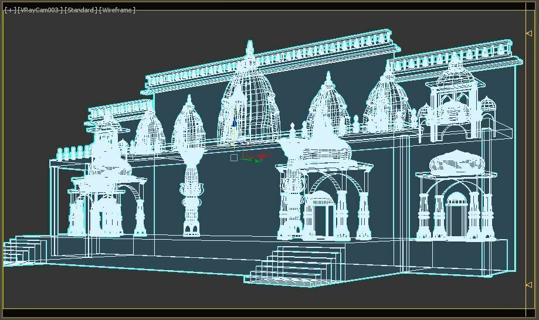
Task: Select the red X-axis gizmo arrow
Action: pos(262,156)
